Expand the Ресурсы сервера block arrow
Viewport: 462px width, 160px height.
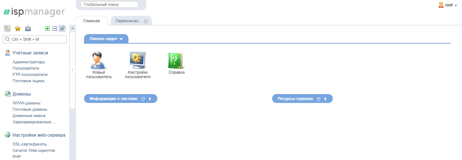325,99
